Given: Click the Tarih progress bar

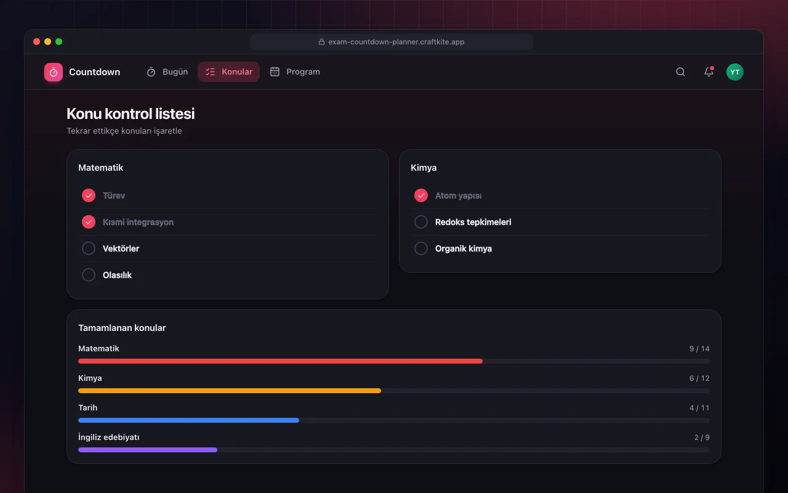Looking at the screenshot, I should [394, 420].
